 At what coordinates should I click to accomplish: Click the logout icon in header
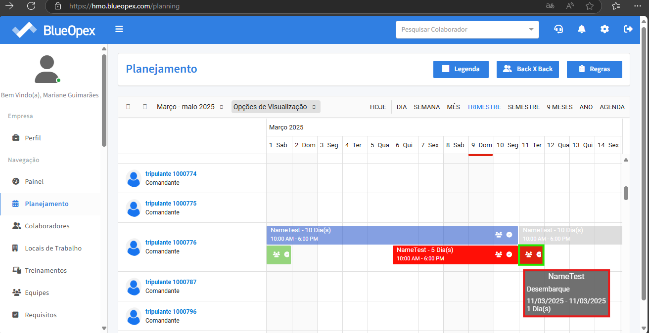click(x=628, y=29)
